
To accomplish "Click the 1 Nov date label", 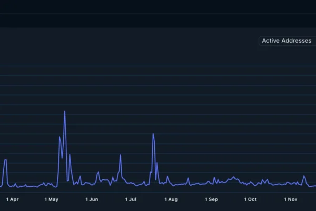I will click(291, 199).
